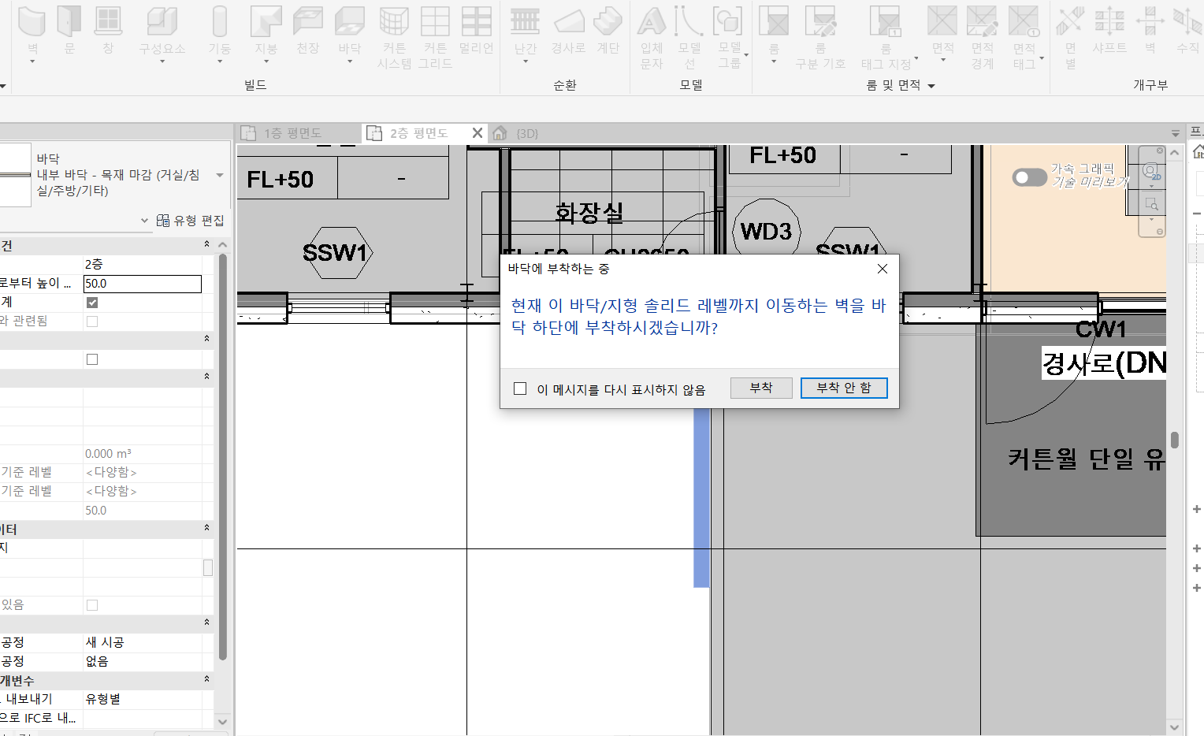Click the height offset field showing 50.0

[x=142, y=284]
